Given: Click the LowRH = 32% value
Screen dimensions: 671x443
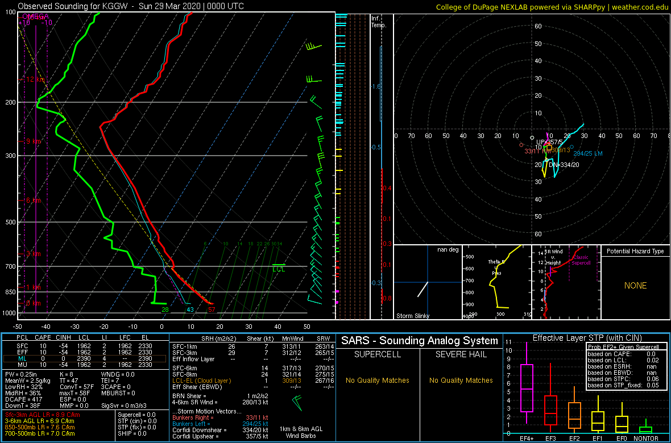Looking at the screenshot, I should pyautogui.click(x=23, y=387).
